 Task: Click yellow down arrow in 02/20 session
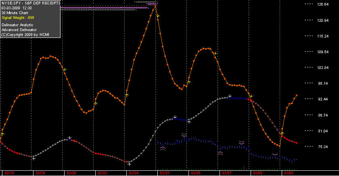pos(65,69)
